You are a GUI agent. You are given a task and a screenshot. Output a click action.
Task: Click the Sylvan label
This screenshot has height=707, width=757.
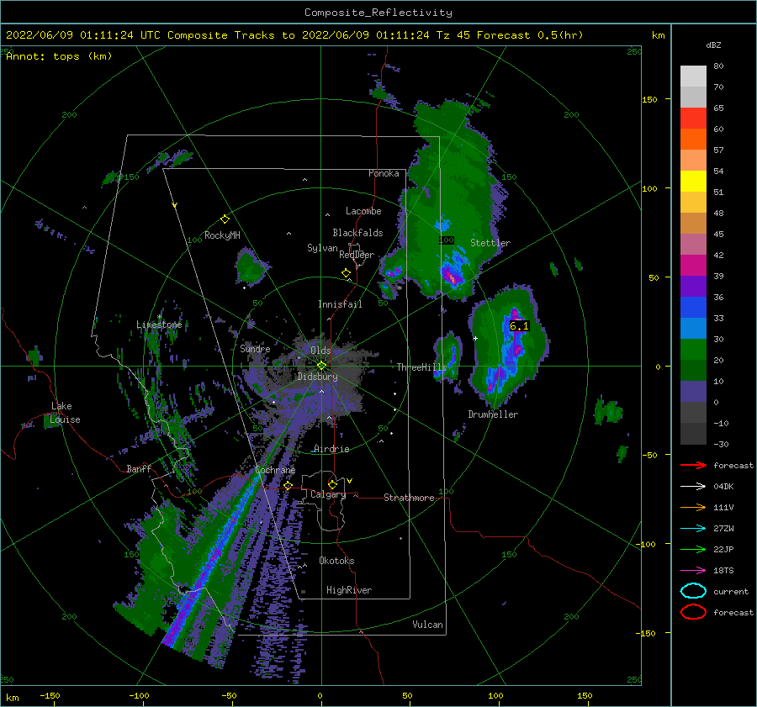(322, 248)
